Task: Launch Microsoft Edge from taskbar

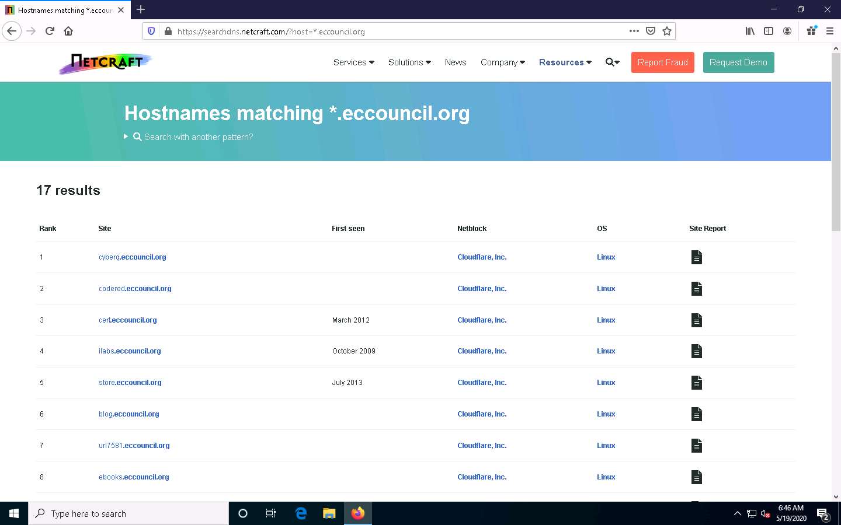Action: tap(301, 513)
